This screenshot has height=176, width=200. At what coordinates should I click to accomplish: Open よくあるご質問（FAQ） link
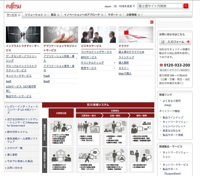tap(172, 103)
